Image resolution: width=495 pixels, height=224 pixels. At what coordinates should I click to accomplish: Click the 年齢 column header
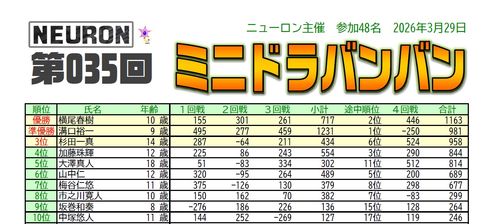point(149,109)
